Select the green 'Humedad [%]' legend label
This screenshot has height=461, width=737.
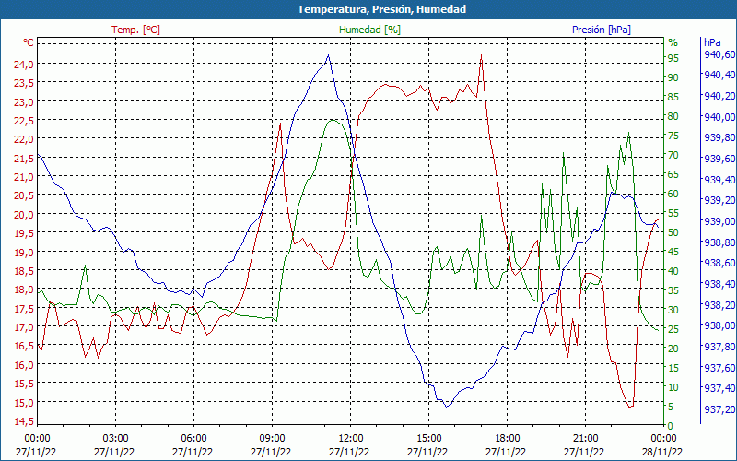[370, 30]
